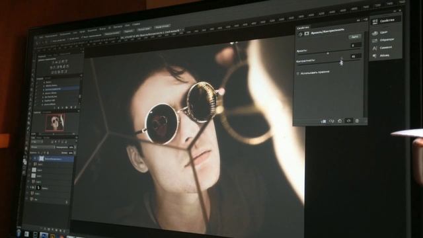Open the Свойства tab in the floating panel
The image size is (423, 238).
(303, 28)
